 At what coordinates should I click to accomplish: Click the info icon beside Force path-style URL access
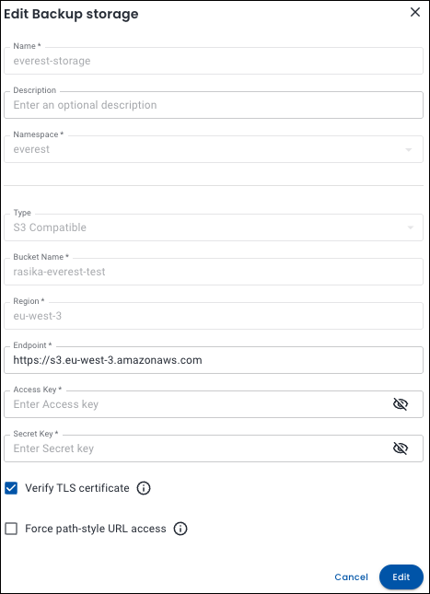180,529
